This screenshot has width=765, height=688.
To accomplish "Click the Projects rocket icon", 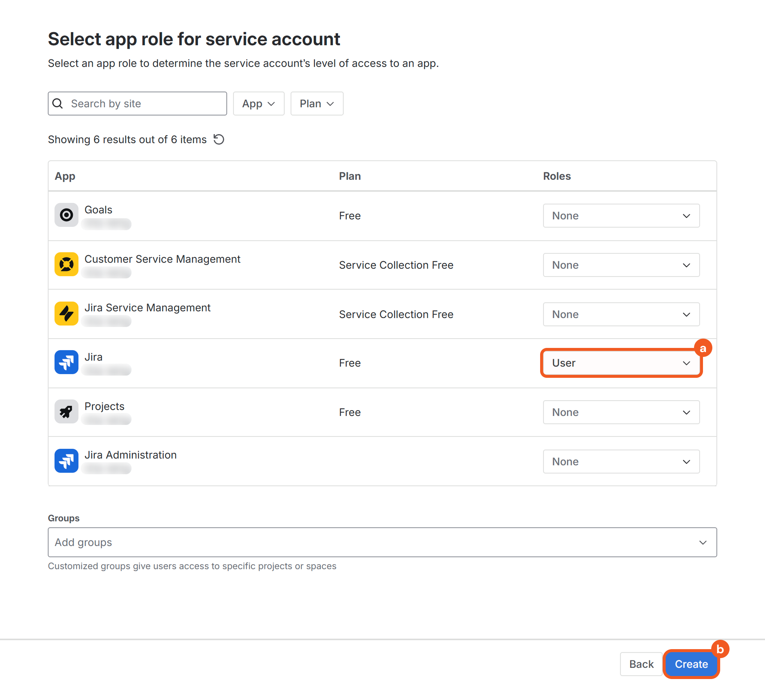I will point(66,411).
